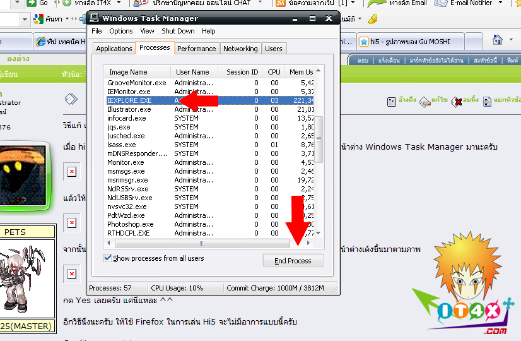The width and height of the screenshot is (521, 341).
Task: Click the Task Manager title bar icon
Action: click(94, 18)
